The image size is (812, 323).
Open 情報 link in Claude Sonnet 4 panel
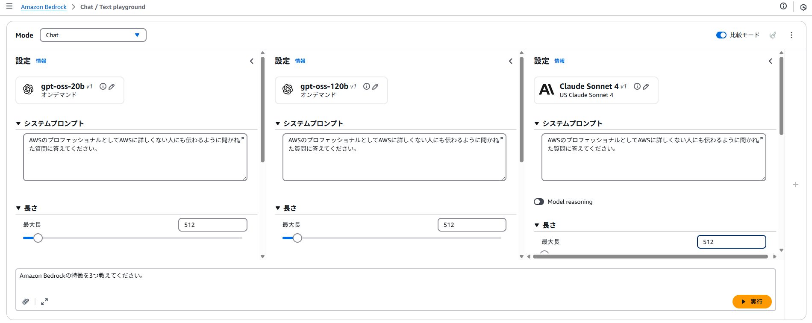[x=559, y=61]
